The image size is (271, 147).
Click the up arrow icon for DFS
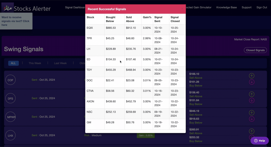pos(252,94)
